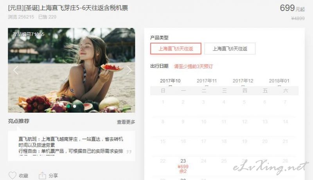Click the closing quote mark icon
The width and height of the screenshot is (313, 180).
[129, 152]
